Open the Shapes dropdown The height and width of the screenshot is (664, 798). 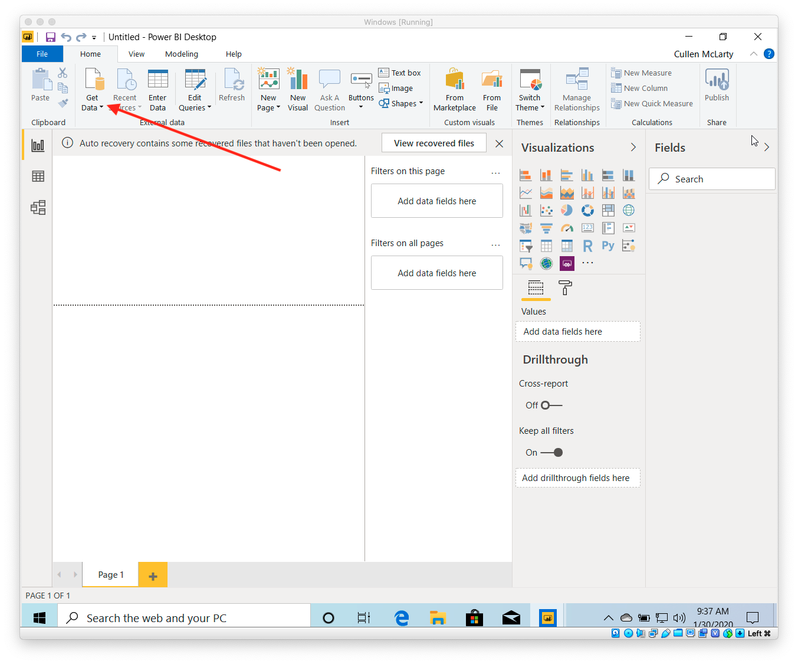(421, 103)
